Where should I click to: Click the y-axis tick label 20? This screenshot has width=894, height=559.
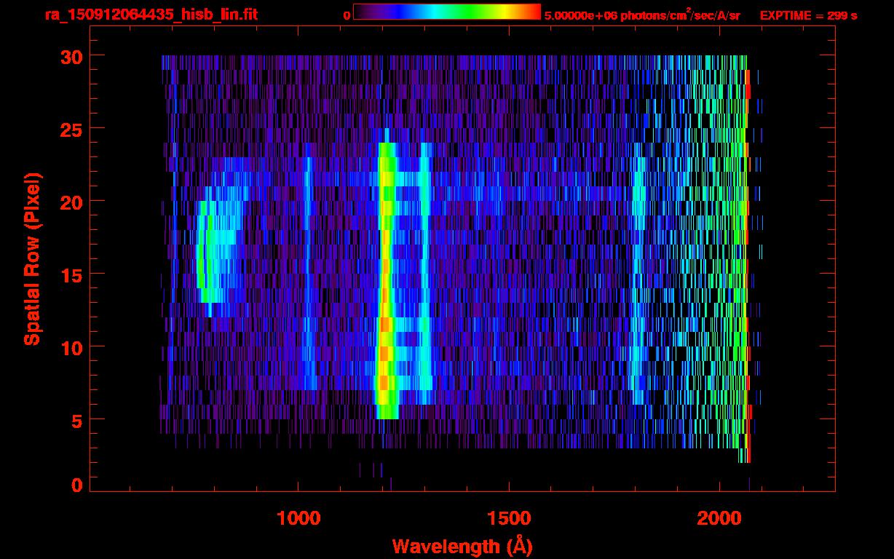[70, 202]
